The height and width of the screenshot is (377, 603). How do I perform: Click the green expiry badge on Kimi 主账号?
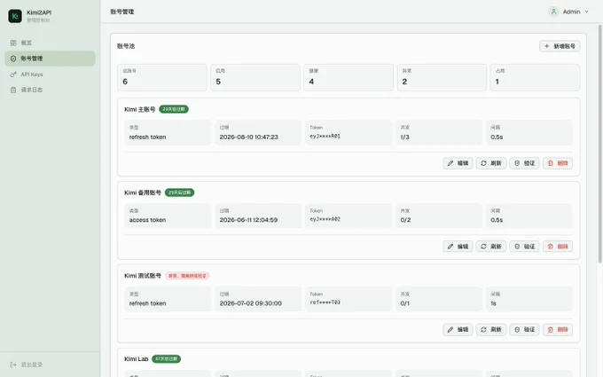coord(174,109)
